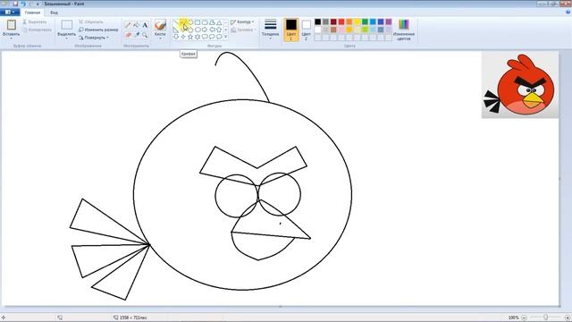Open the Повернуть (Rotate) dropdown
The image size is (572, 322).
(x=94, y=38)
